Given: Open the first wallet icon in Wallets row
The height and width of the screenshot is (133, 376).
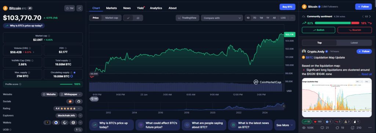Looking at the screenshot, I should pos(47,122).
